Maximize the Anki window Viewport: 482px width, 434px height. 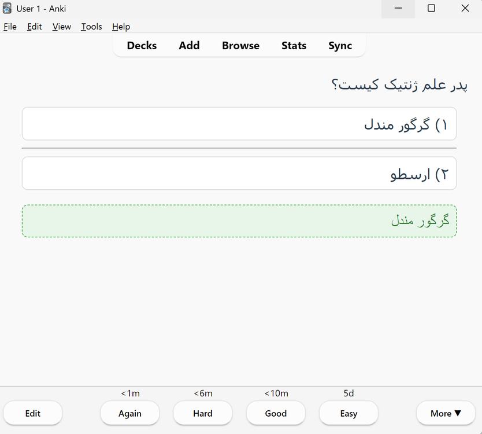[x=431, y=9]
